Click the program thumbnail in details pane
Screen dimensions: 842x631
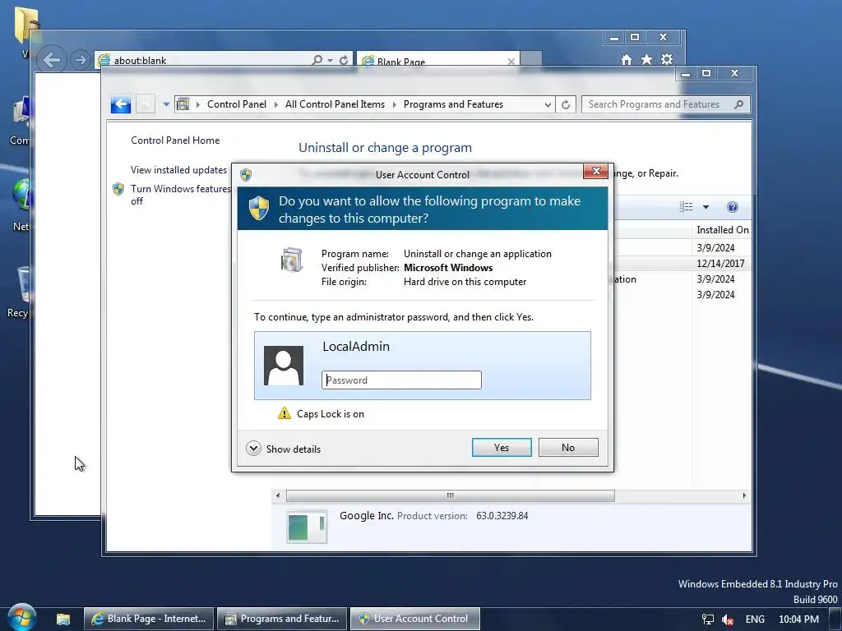coord(307,527)
